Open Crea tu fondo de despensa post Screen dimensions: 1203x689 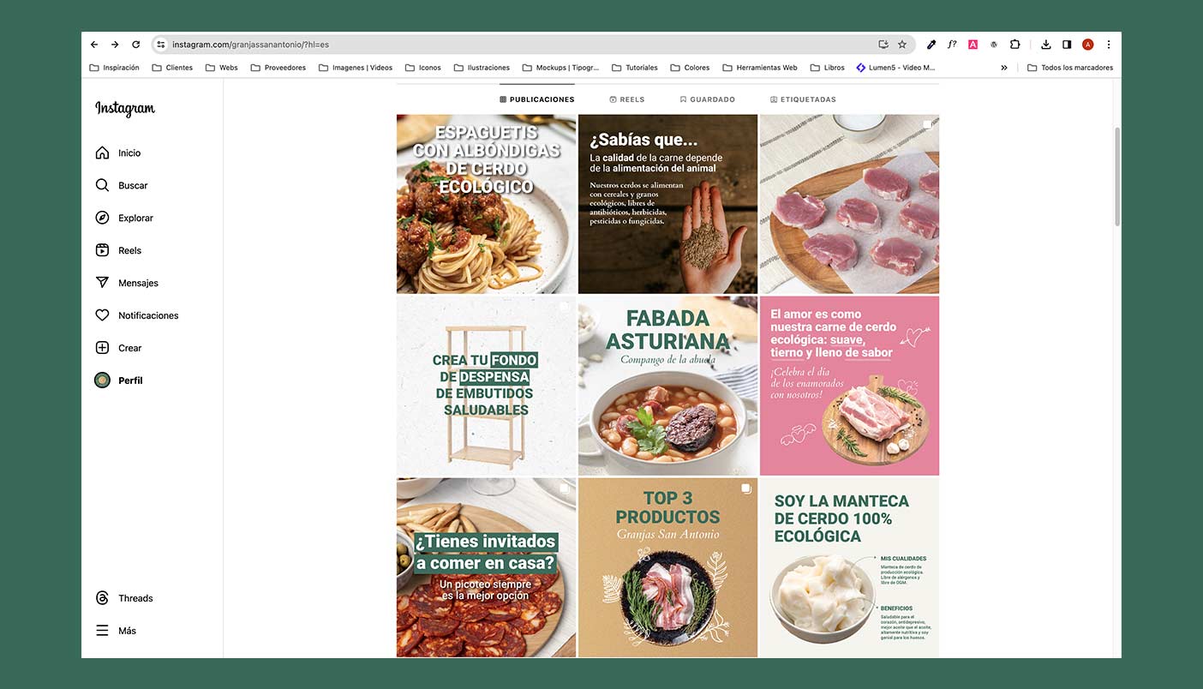(x=486, y=386)
